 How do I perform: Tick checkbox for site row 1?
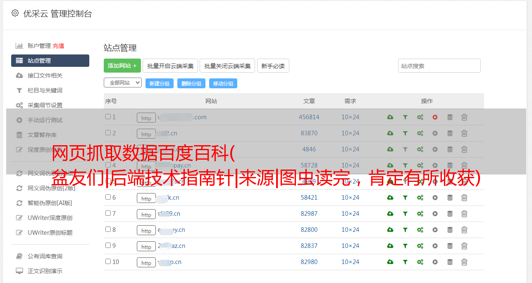click(108, 117)
